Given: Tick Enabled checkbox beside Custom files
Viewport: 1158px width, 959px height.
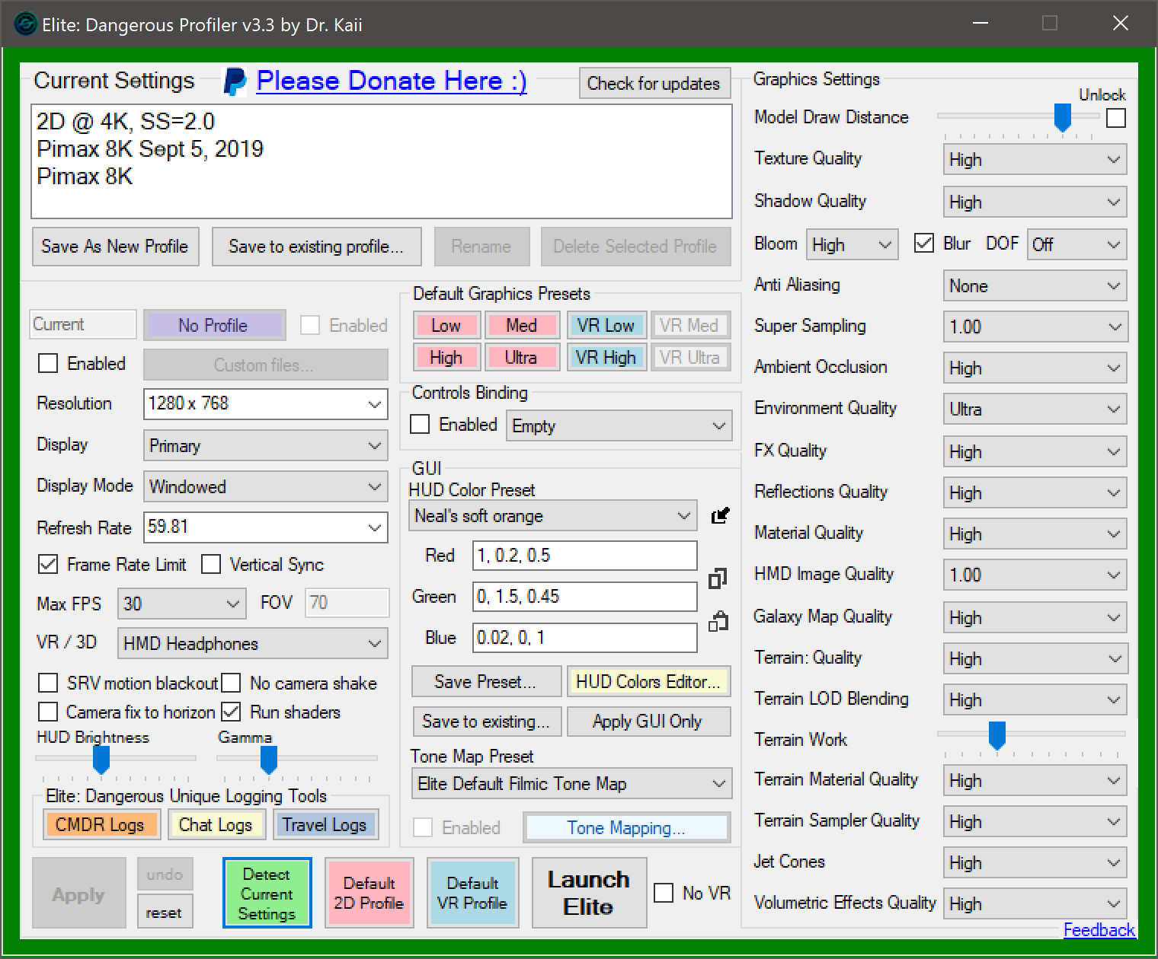Looking at the screenshot, I should [x=47, y=363].
